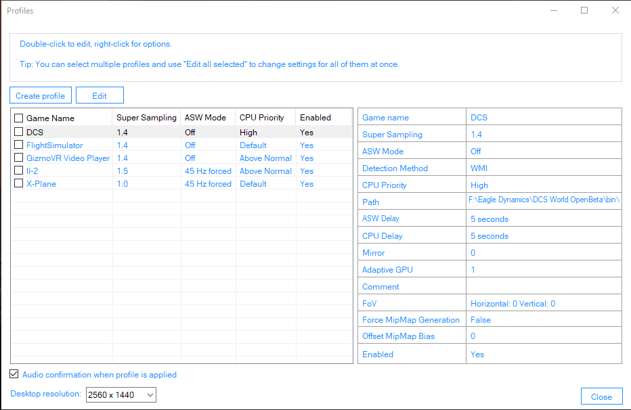Tick the Il-2 profile checkbox

(18, 170)
